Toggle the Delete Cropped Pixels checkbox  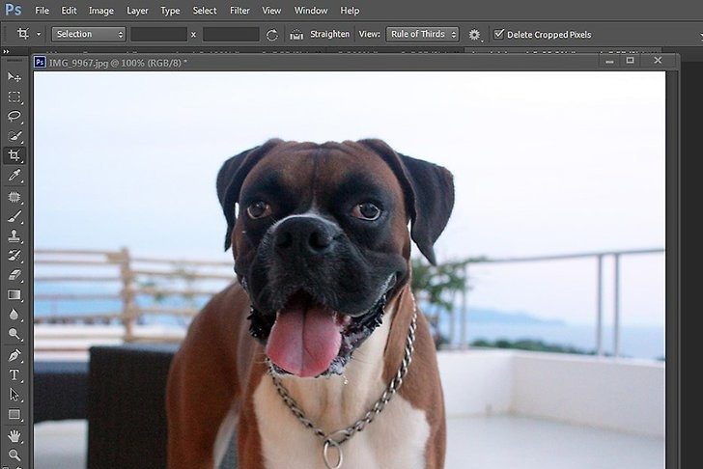point(499,34)
